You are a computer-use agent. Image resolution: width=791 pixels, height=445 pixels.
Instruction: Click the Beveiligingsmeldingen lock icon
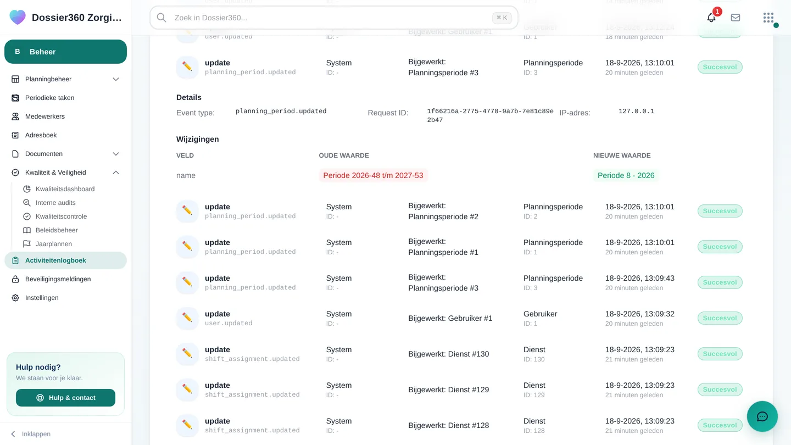[15, 279]
